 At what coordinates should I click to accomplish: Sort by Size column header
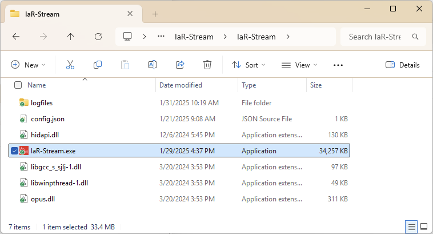(316, 85)
